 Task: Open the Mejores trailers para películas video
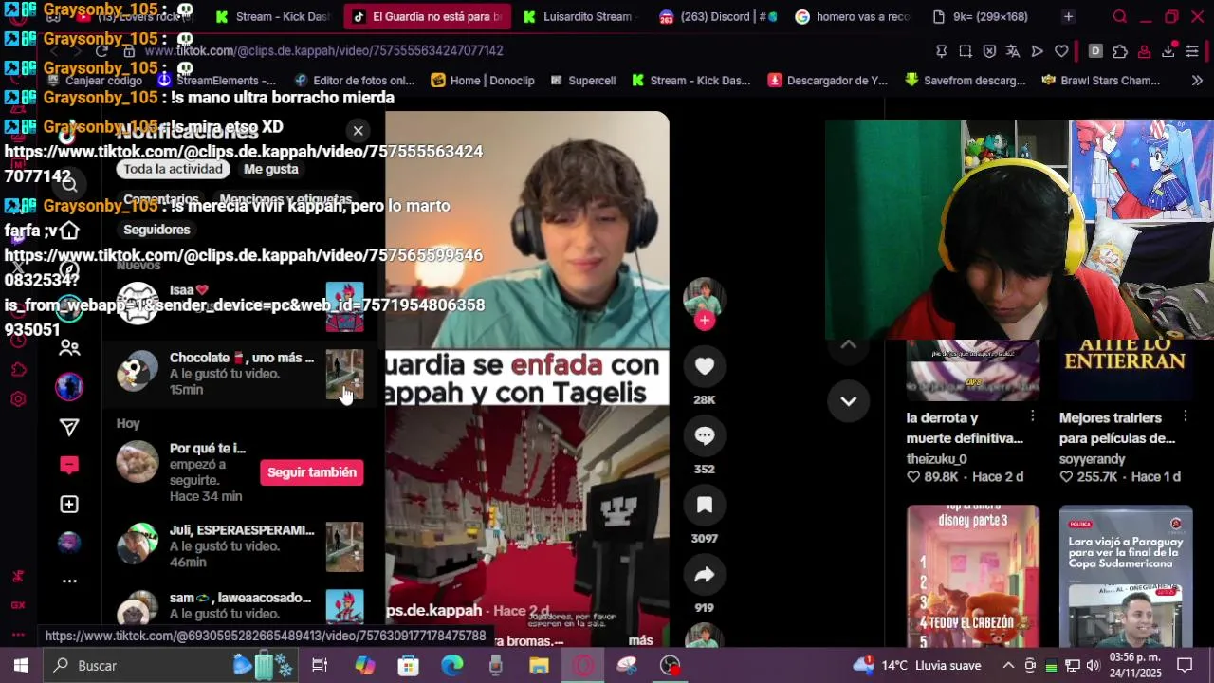click(x=1125, y=370)
